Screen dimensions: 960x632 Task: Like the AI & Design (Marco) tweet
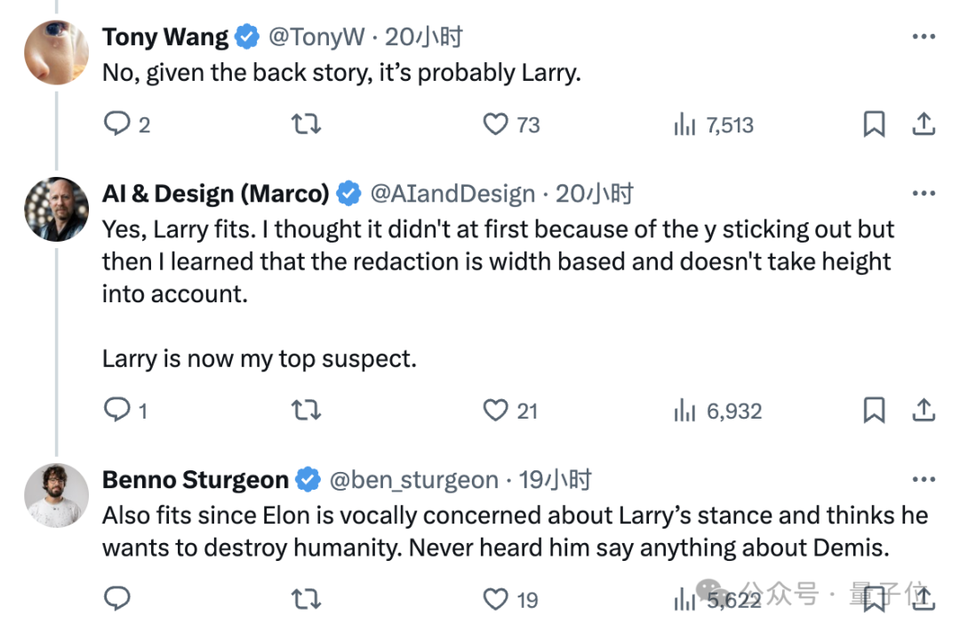tap(495, 411)
